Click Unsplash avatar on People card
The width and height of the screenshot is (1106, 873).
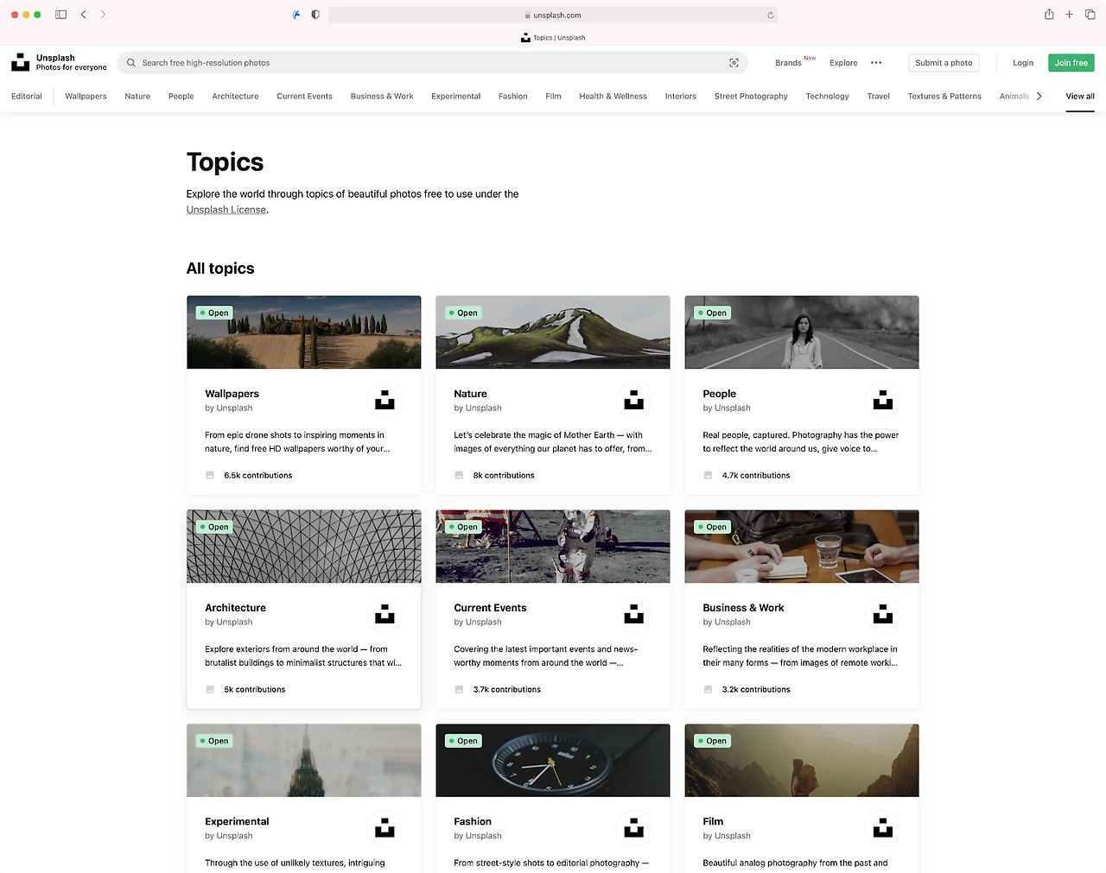883,401
